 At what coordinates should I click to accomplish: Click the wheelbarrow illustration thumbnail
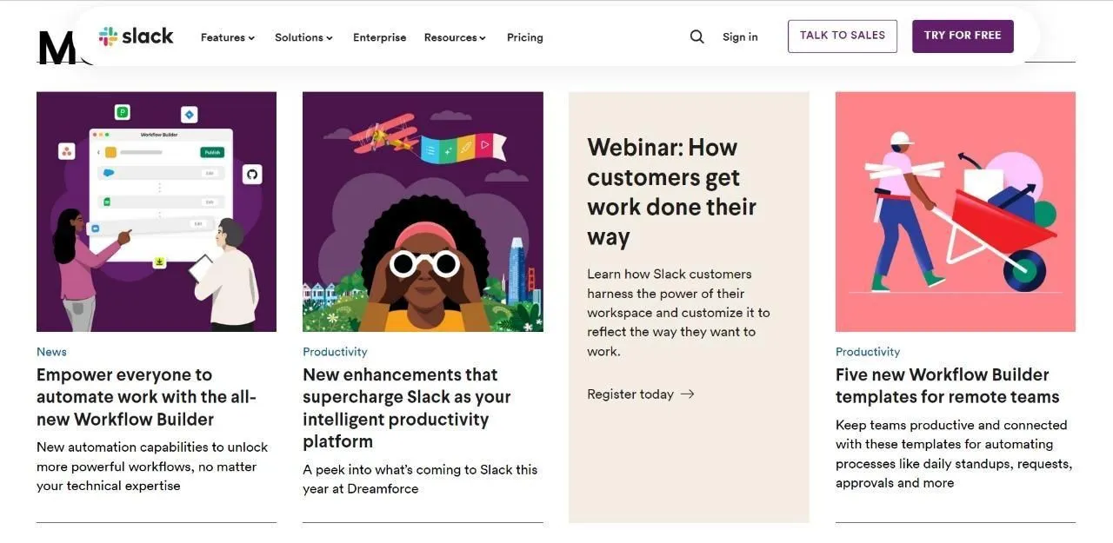955,211
